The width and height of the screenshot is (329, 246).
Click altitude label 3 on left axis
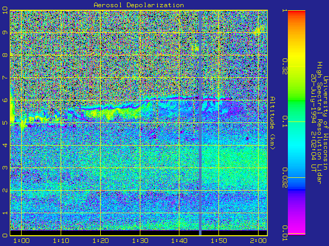point(5,168)
